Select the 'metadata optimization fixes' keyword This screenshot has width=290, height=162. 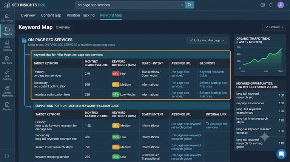52,94
